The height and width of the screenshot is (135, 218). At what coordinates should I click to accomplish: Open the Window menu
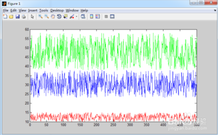coord(72,11)
